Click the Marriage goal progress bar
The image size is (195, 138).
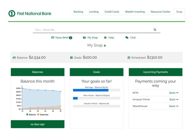(x=97, y=90)
